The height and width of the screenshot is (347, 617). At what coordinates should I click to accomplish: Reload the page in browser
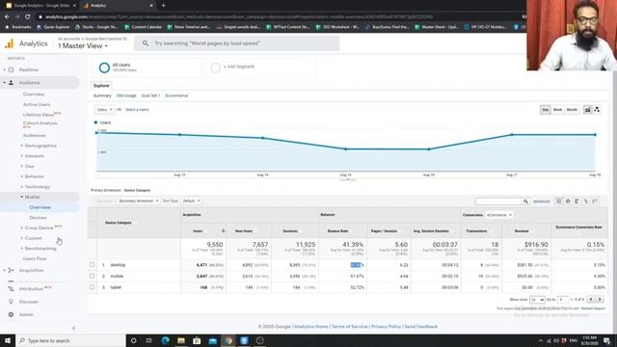(x=28, y=17)
